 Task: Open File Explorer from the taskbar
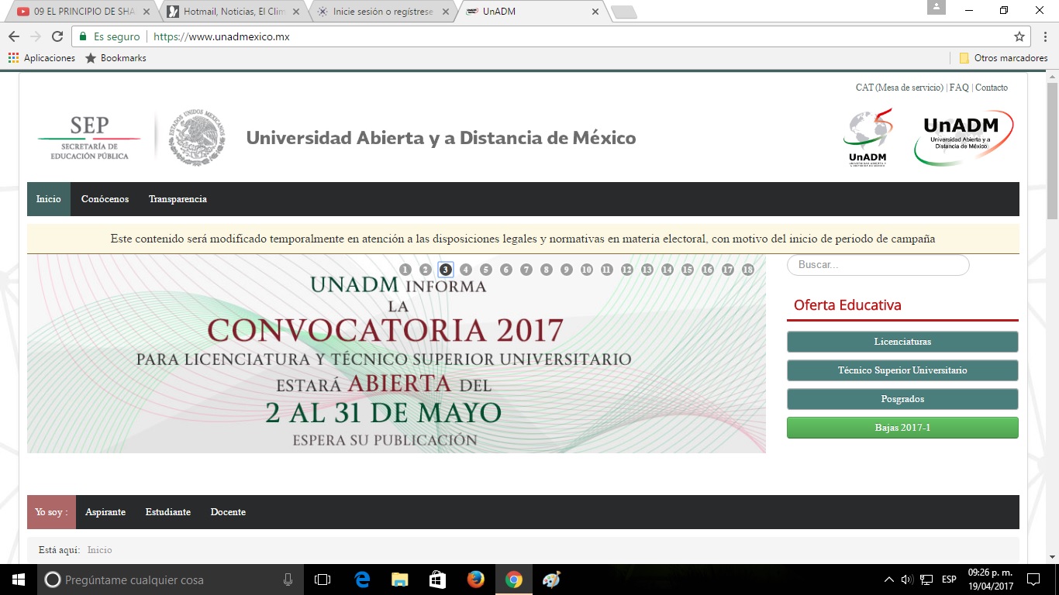click(399, 580)
